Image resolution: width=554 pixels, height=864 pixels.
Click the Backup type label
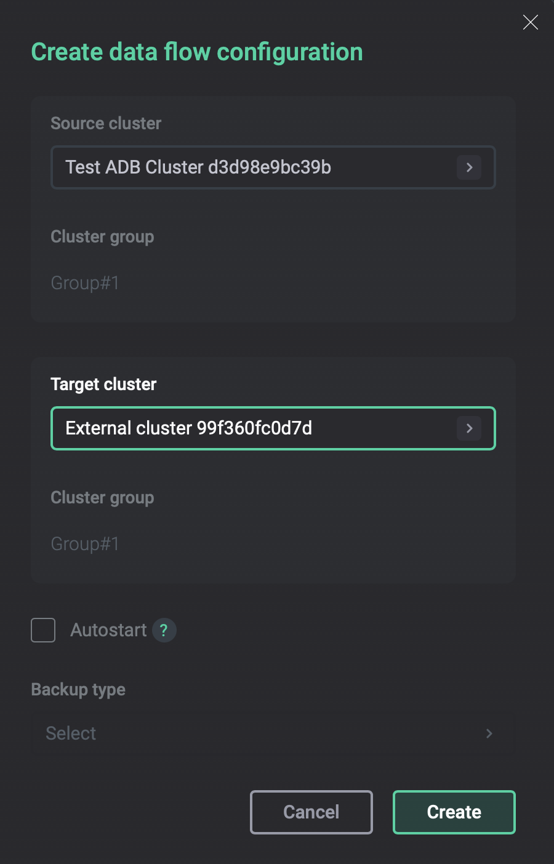[78, 690]
